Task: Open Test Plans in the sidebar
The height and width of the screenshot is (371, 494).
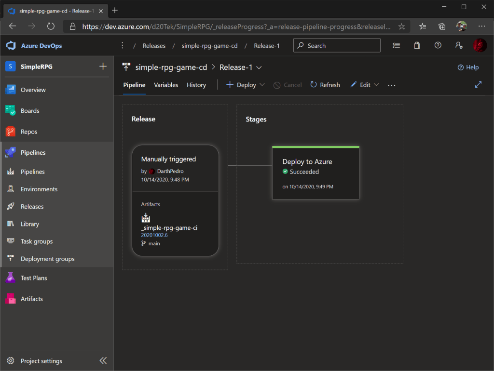Action: click(x=34, y=278)
